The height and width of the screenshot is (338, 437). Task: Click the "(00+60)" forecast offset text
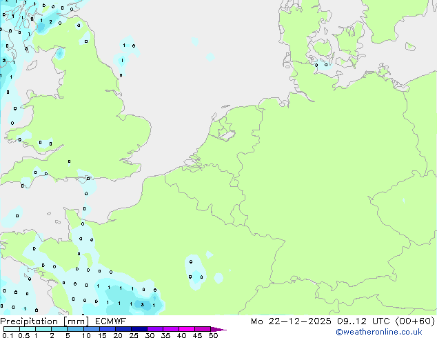point(415,321)
